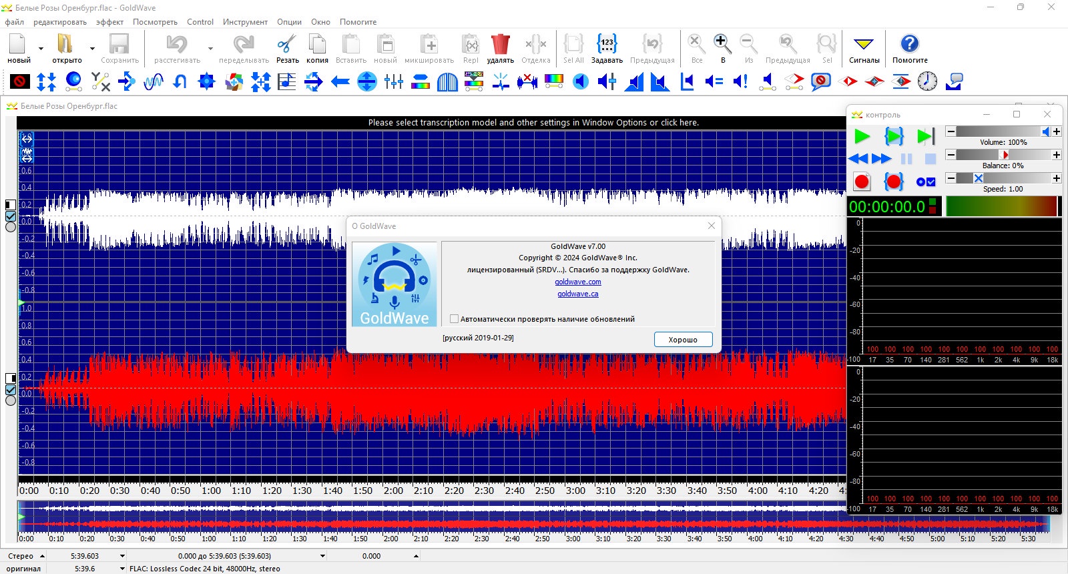Expand the dropdown arrow beside New (новый)
The height and width of the screenshot is (574, 1068).
(x=41, y=49)
